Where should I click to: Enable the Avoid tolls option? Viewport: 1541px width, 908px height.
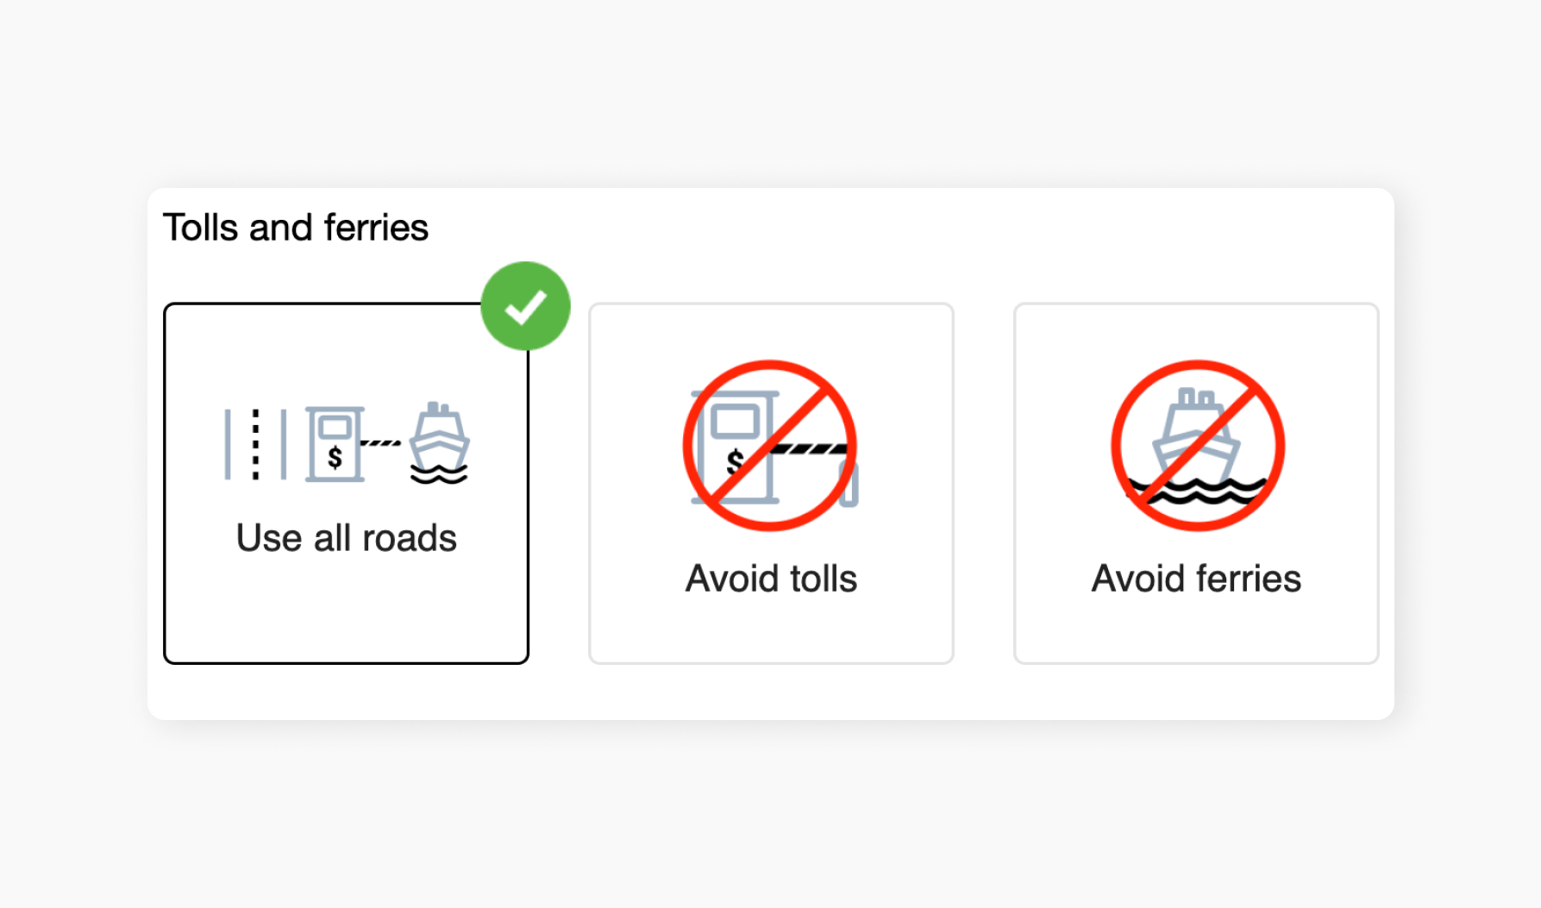click(770, 483)
